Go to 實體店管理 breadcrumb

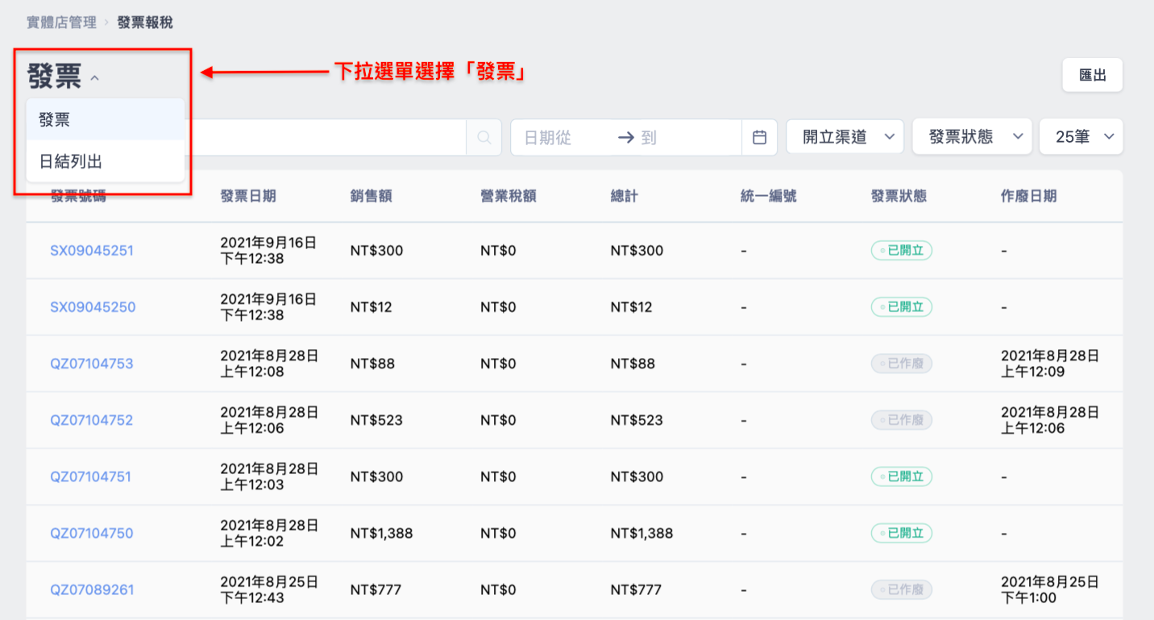click(61, 23)
